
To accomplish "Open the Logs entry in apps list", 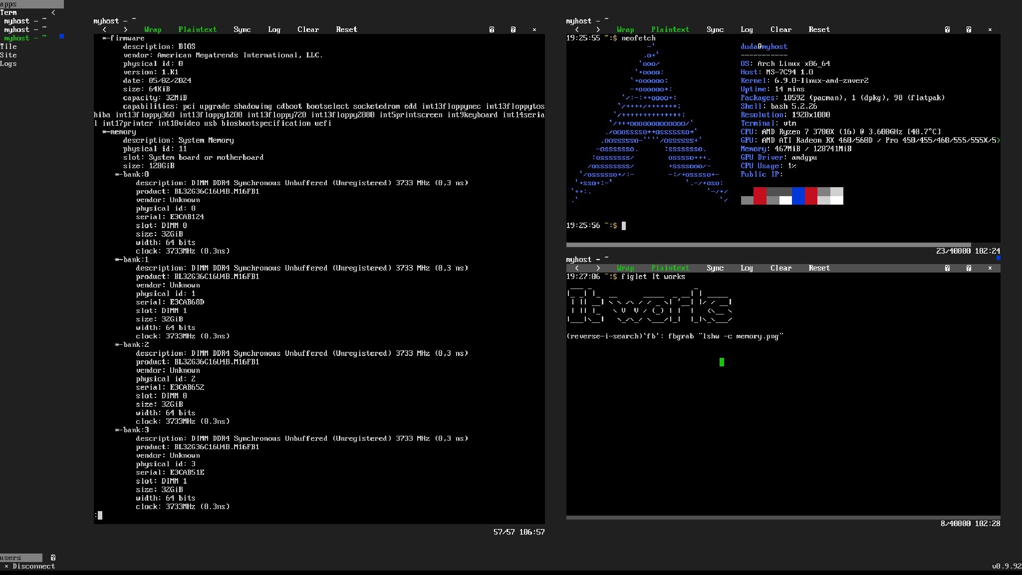I will (x=8, y=63).
